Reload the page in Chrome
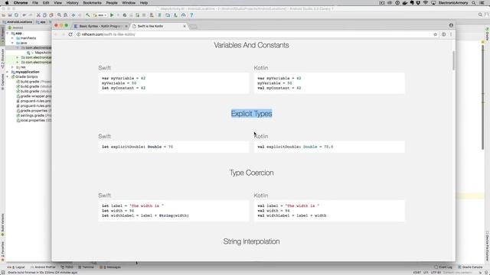The height and width of the screenshot is (275, 490). tap(70, 34)
